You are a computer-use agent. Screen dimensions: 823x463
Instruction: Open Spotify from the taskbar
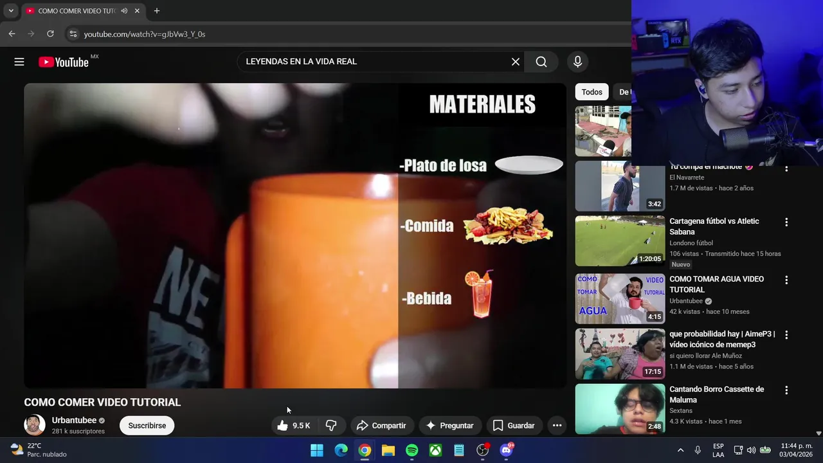412,450
